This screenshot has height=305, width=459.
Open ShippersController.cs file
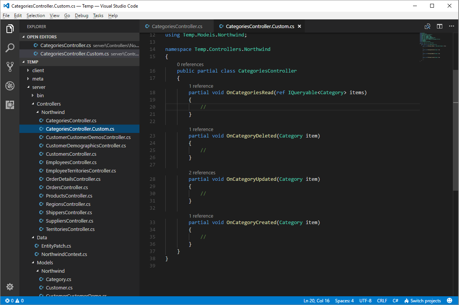(x=79, y=212)
